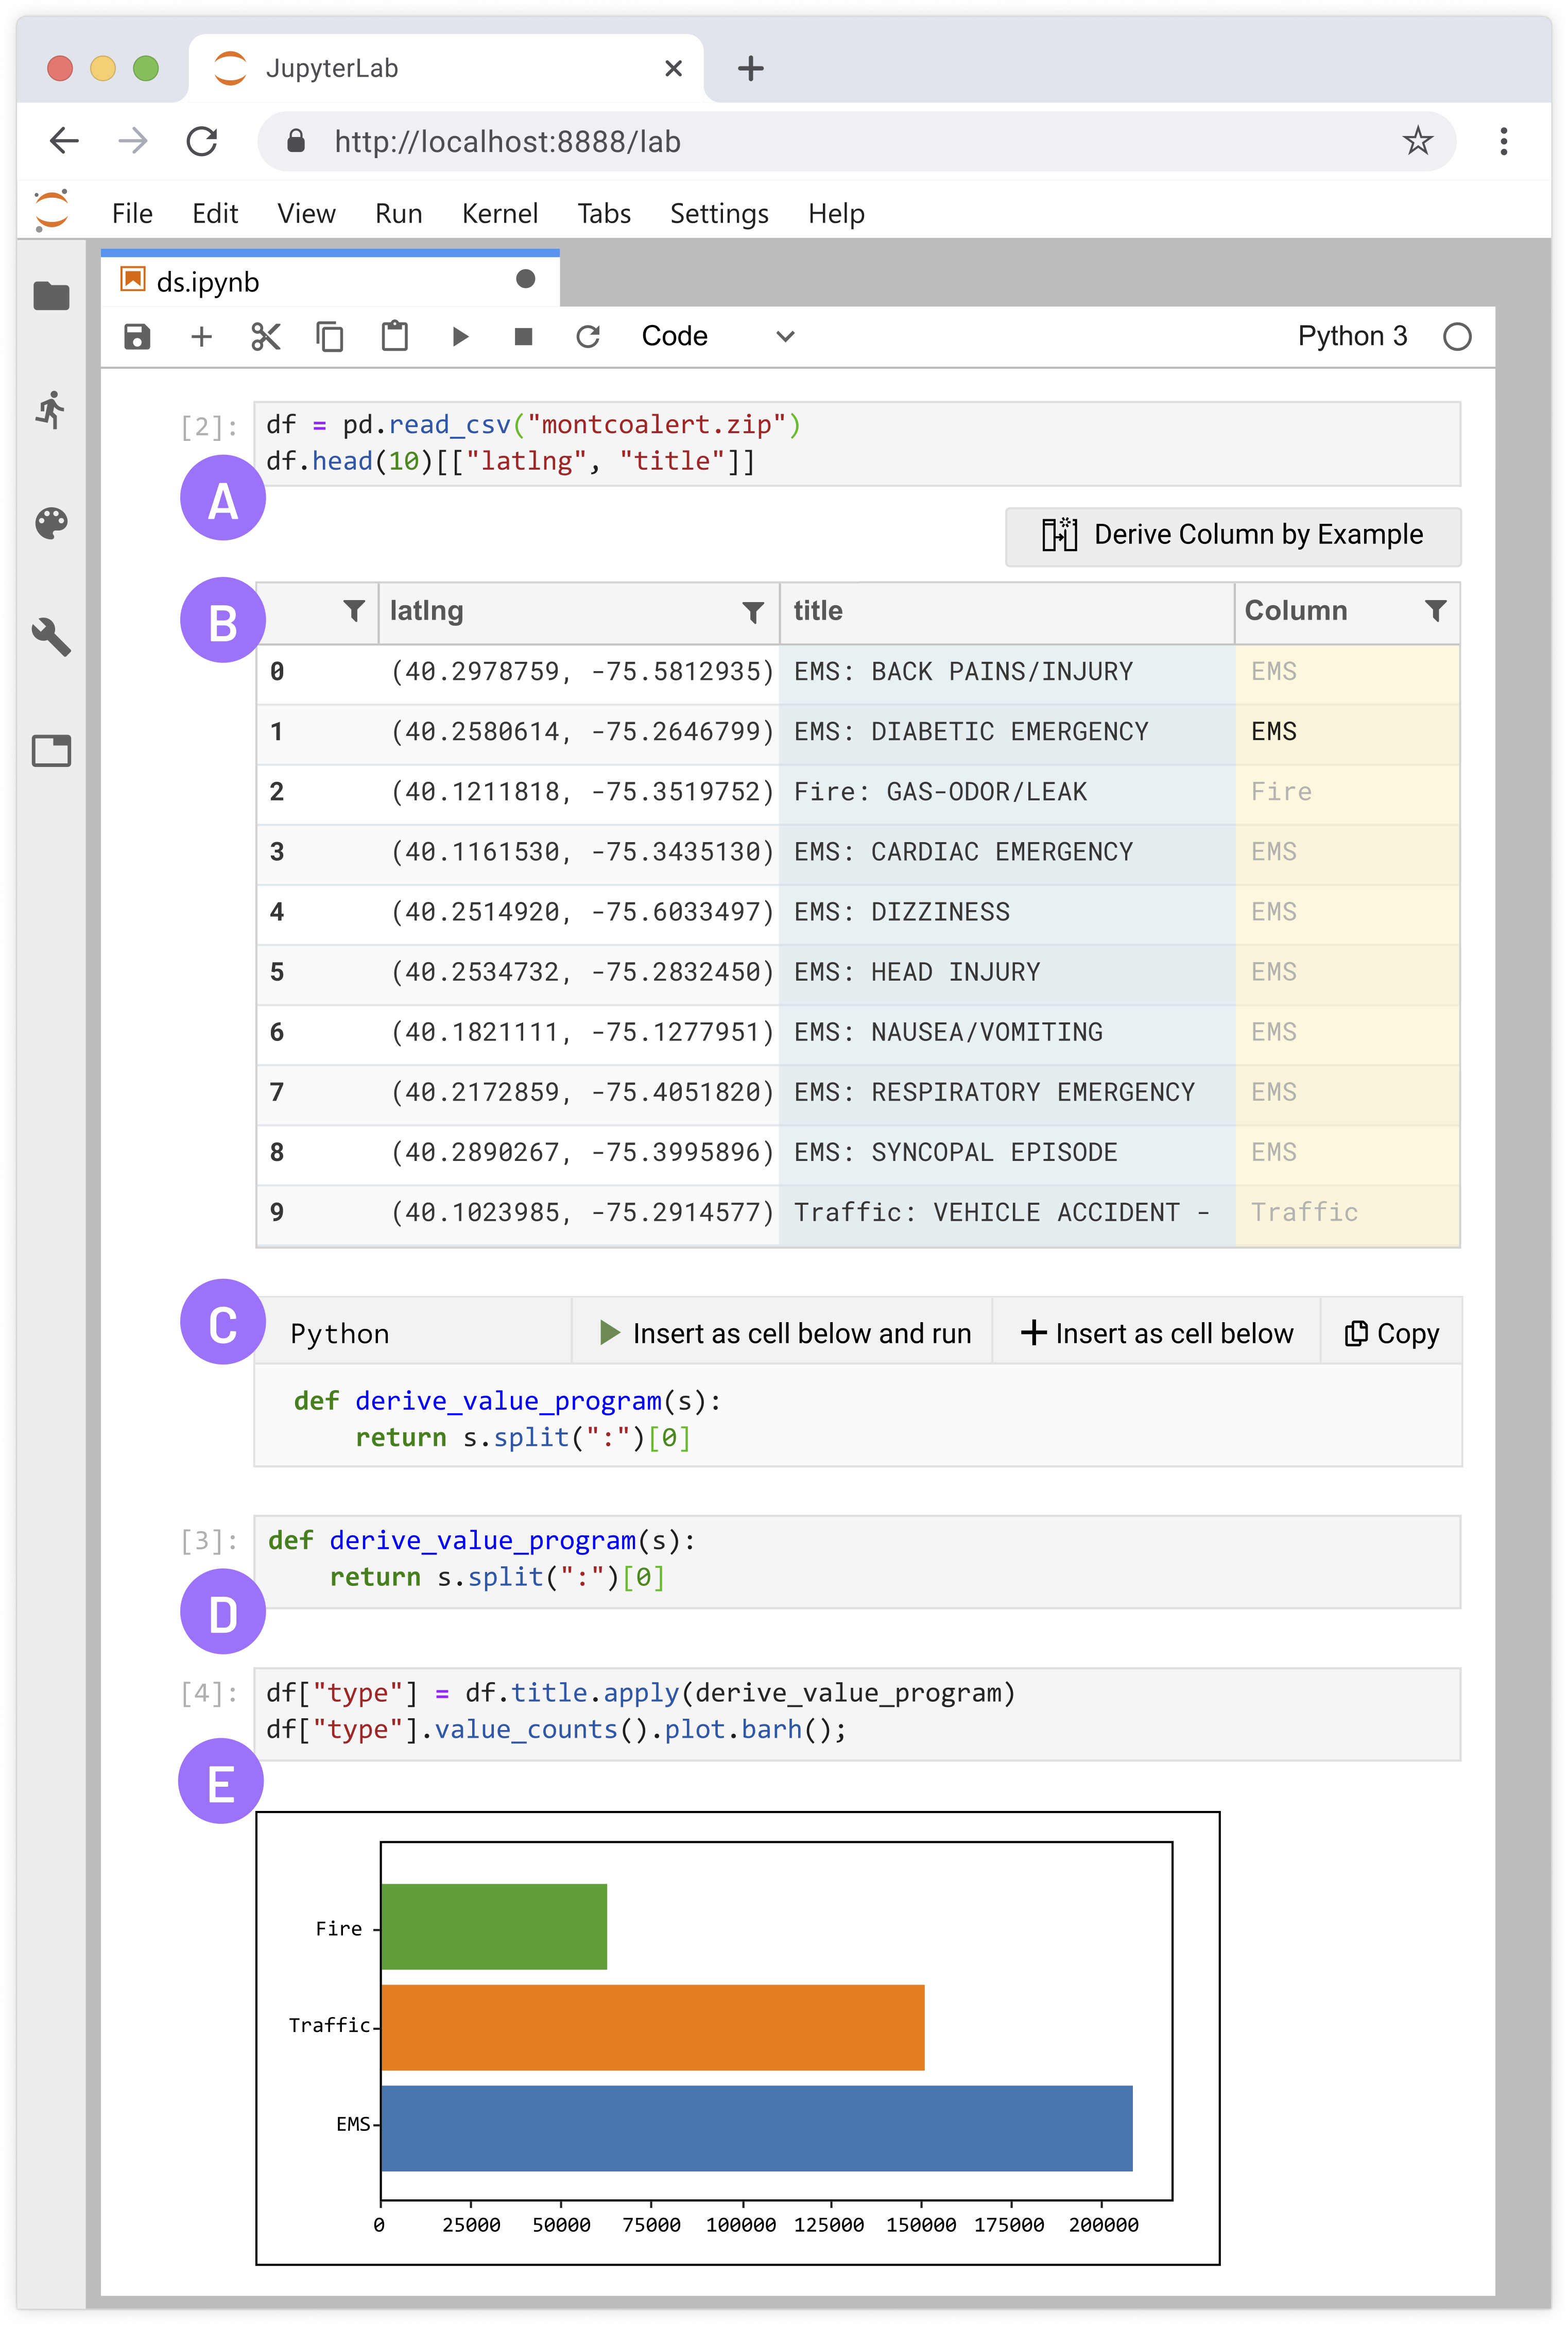Viewport: 1568px width, 2326px height.
Task: Click the browser address bar URL
Action: point(507,141)
